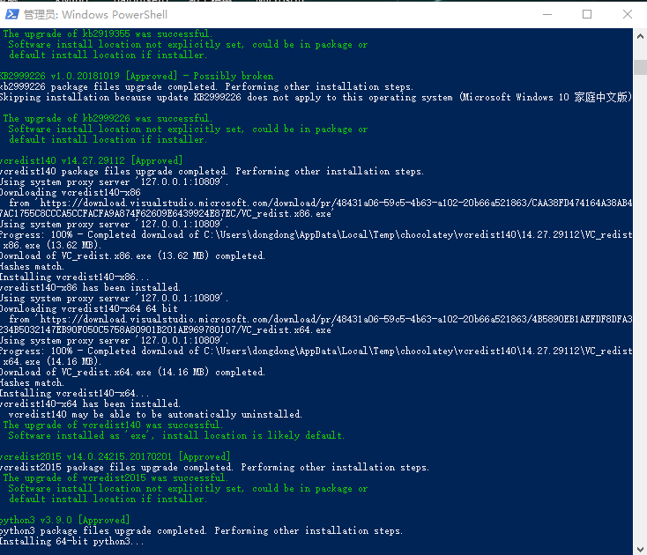
Task: Close the Windows PowerShell window
Action: point(628,14)
